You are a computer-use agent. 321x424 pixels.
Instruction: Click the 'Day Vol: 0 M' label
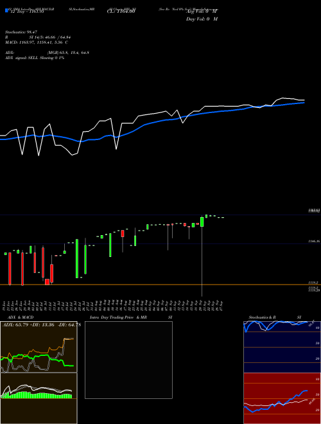[x=202, y=19]
